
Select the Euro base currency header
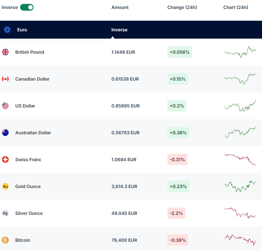point(22,30)
